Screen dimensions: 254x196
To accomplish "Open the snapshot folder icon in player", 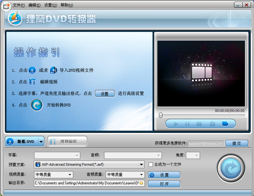I will 225,124.
